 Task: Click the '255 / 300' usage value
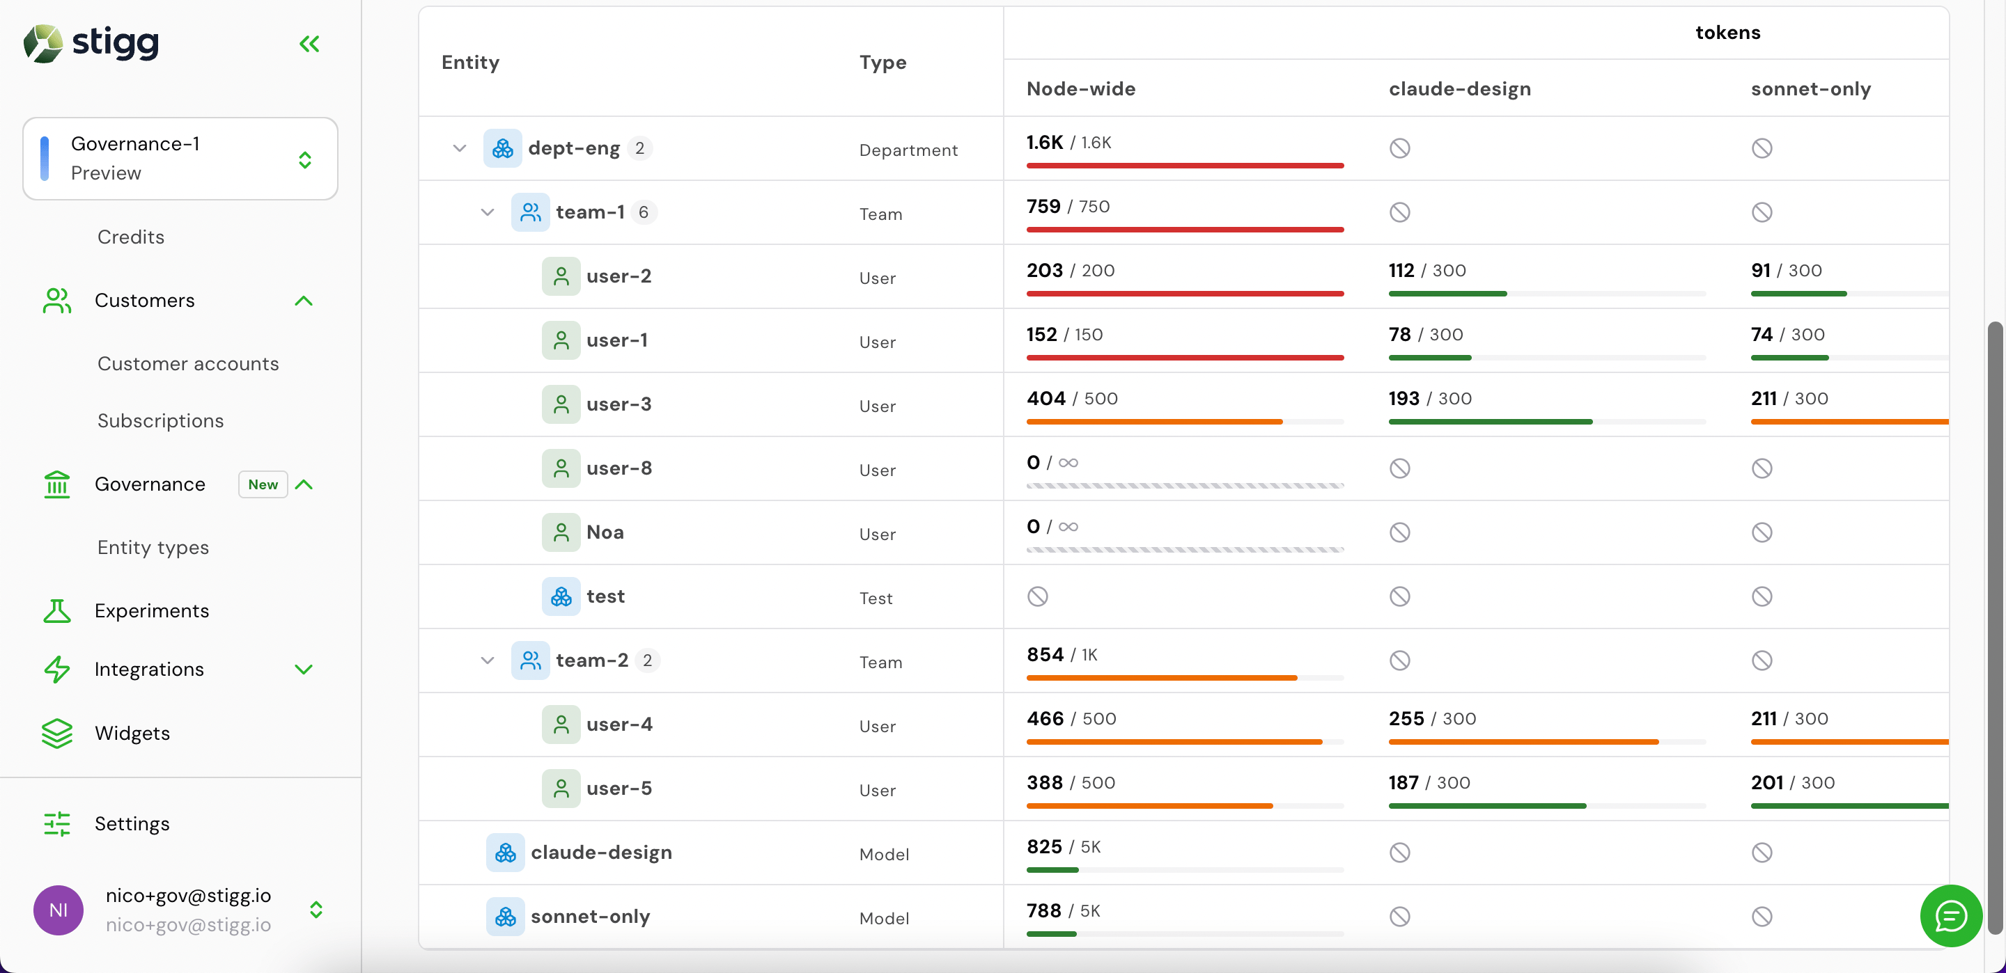[1432, 718]
